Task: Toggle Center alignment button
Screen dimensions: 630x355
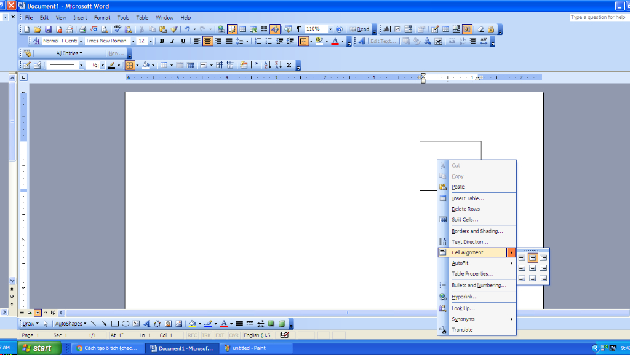Action: click(x=208, y=41)
